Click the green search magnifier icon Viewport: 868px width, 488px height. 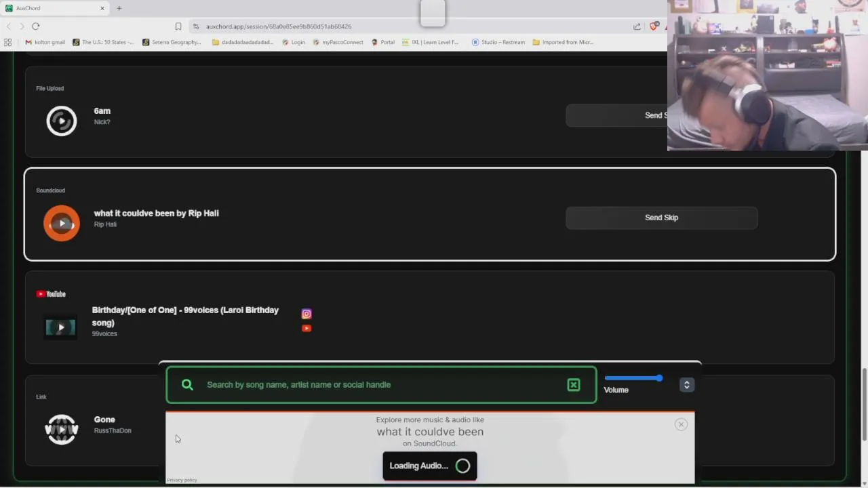(x=187, y=384)
